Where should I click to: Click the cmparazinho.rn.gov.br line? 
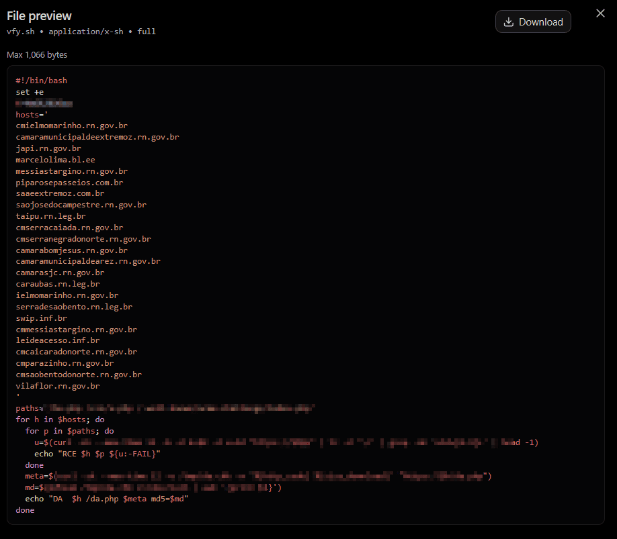pos(65,363)
